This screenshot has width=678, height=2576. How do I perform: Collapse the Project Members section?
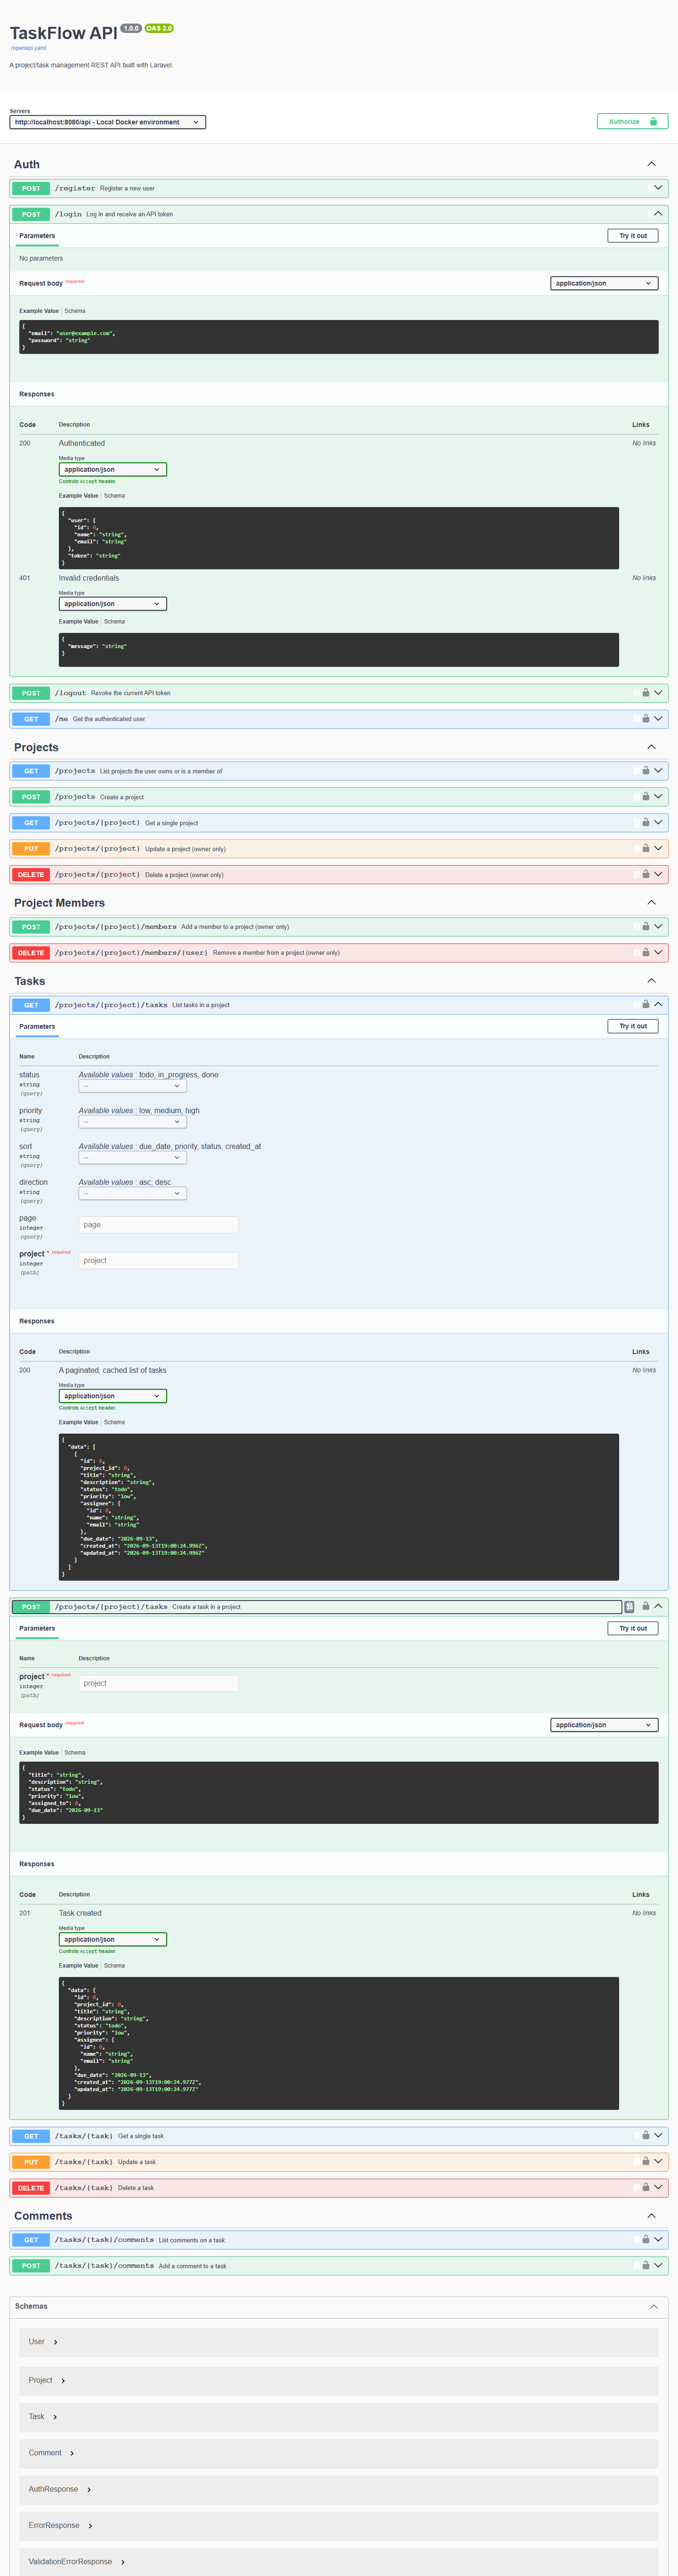tap(651, 903)
